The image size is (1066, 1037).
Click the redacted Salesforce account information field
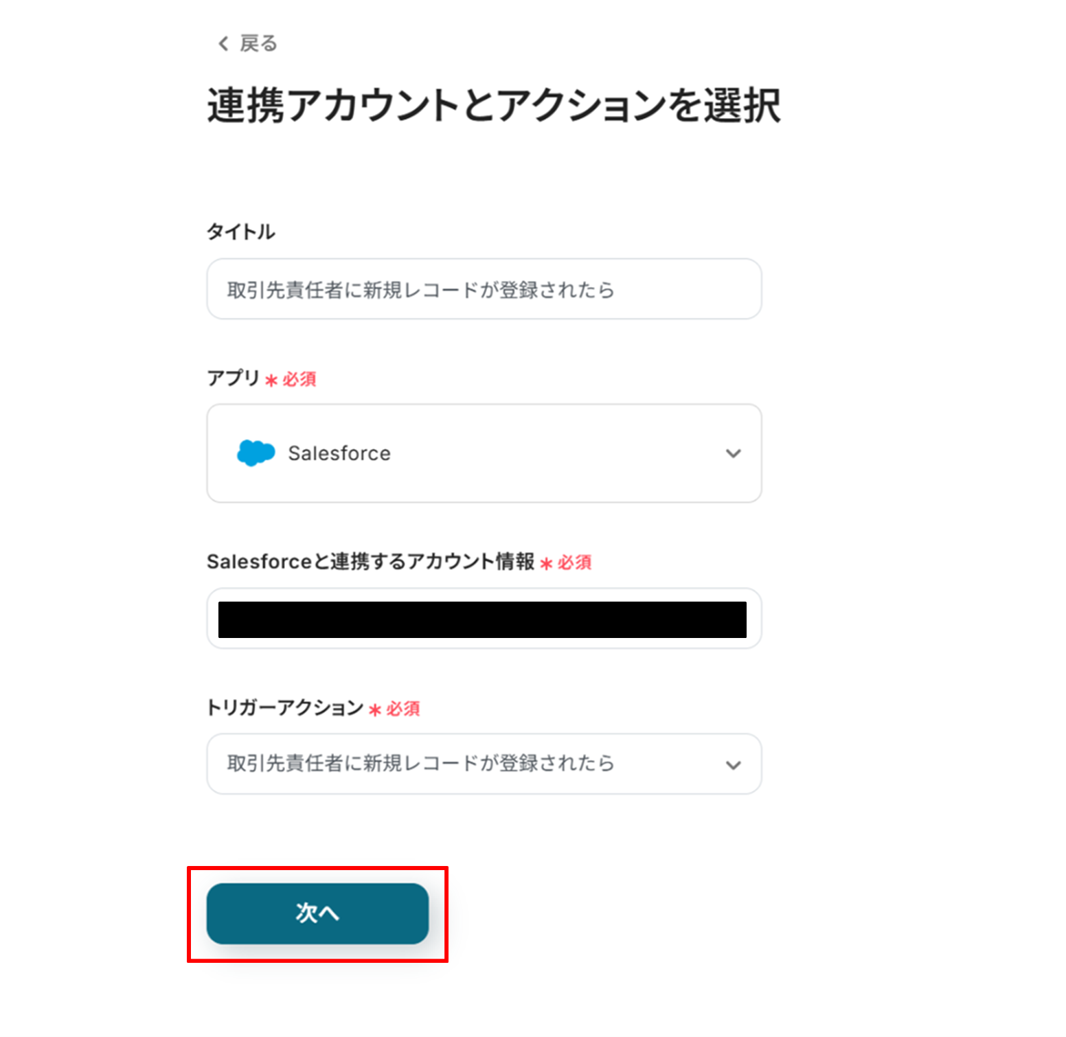click(x=482, y=619)
